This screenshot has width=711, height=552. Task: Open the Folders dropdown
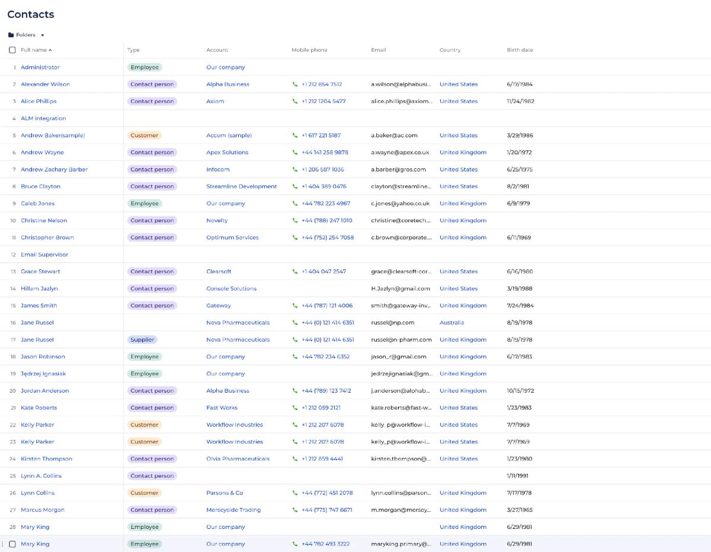(x=27, y=35)
